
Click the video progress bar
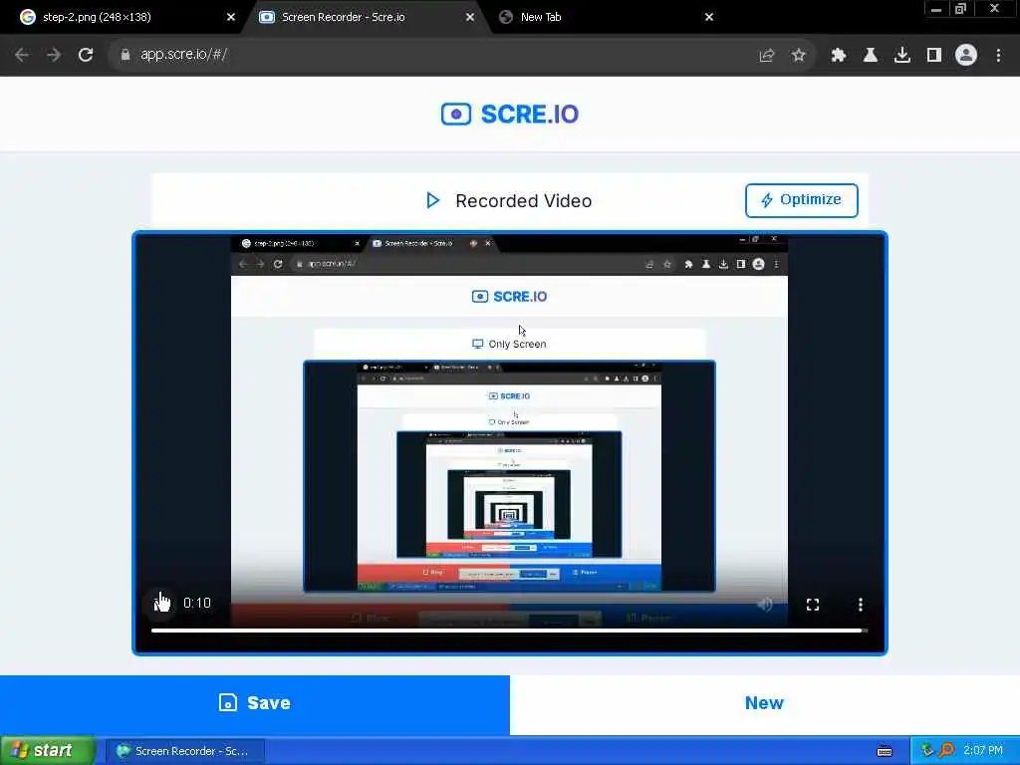coord(509,631)
